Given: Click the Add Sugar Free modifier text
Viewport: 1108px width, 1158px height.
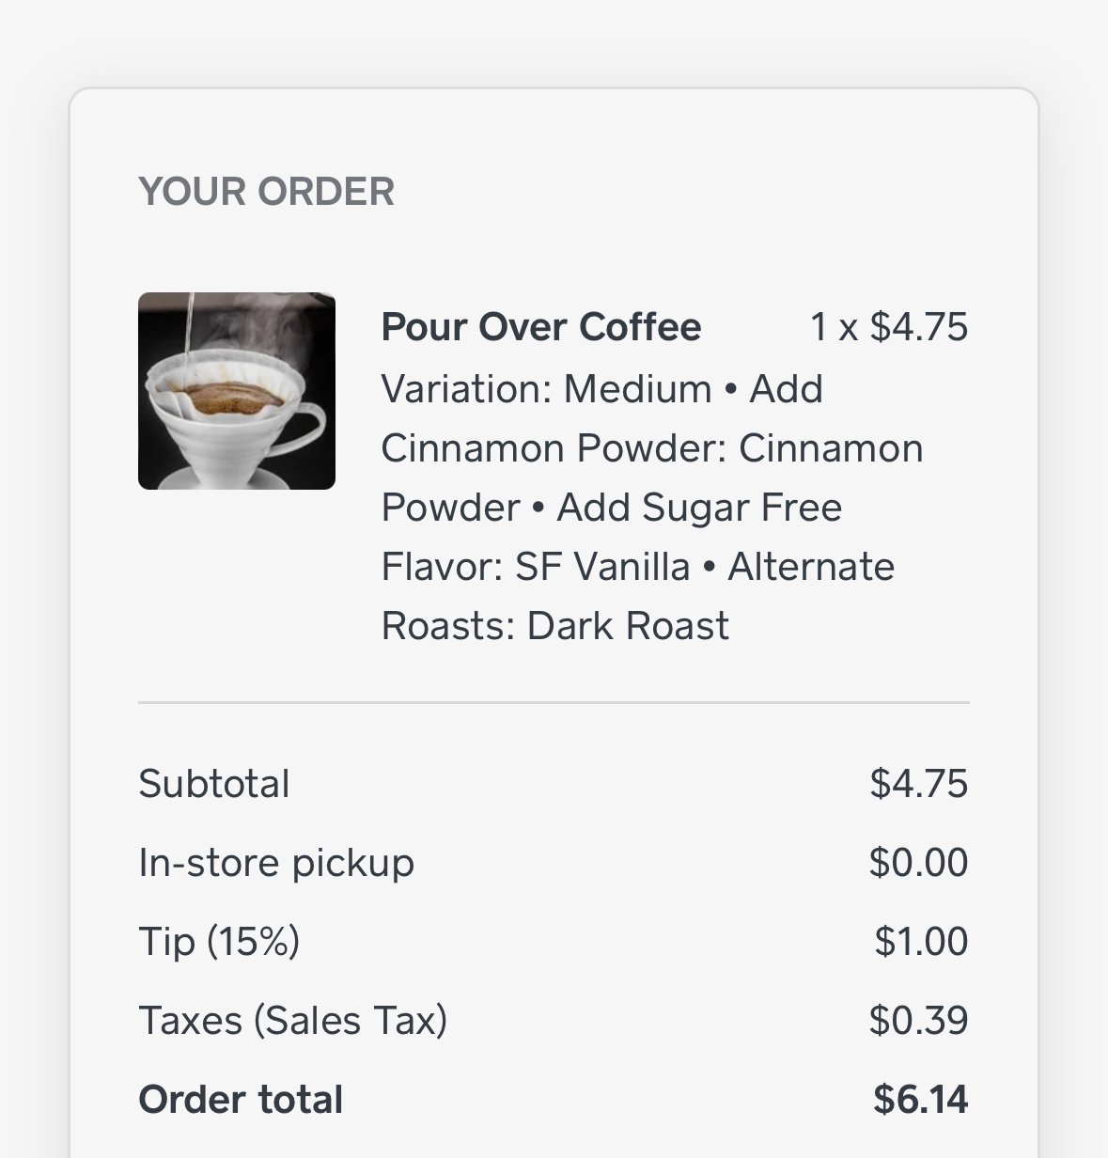Looking at the screenshot, I should tap(699, 508).
